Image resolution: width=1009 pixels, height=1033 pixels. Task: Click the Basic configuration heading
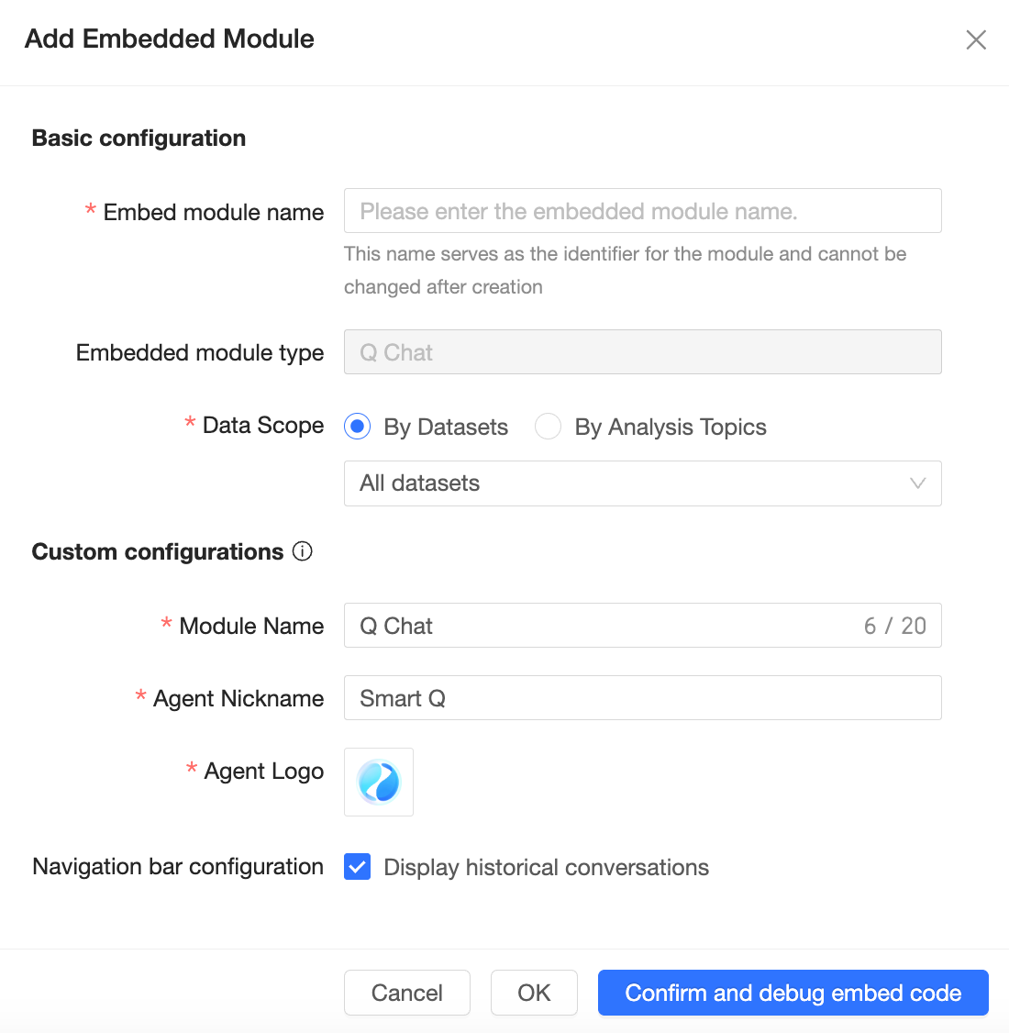pyautogui.click(x=139, y=138)
